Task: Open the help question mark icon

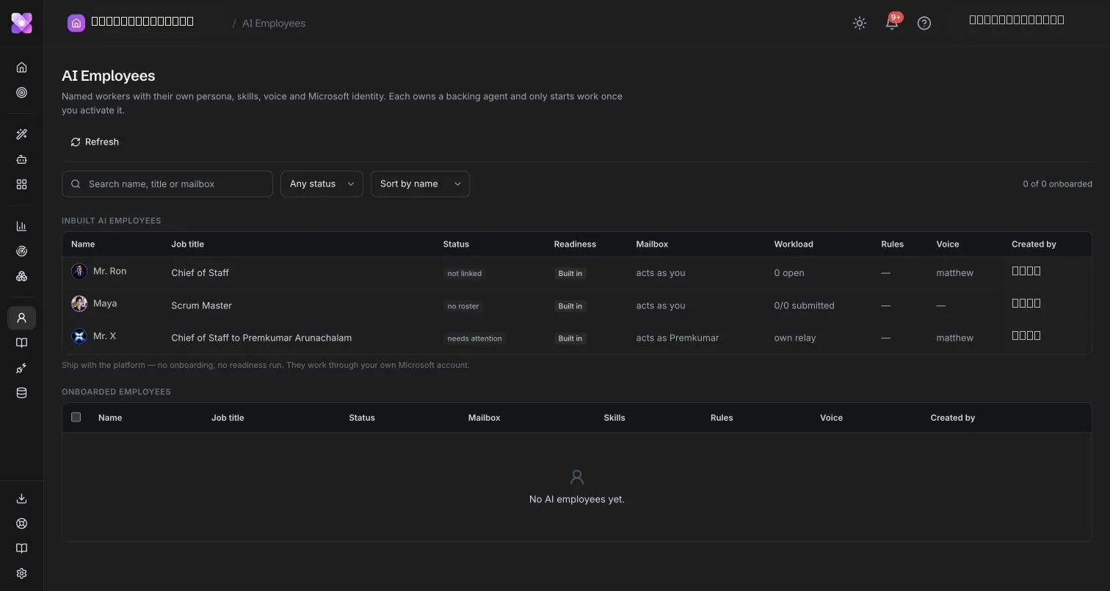Action: pos(924,23)
